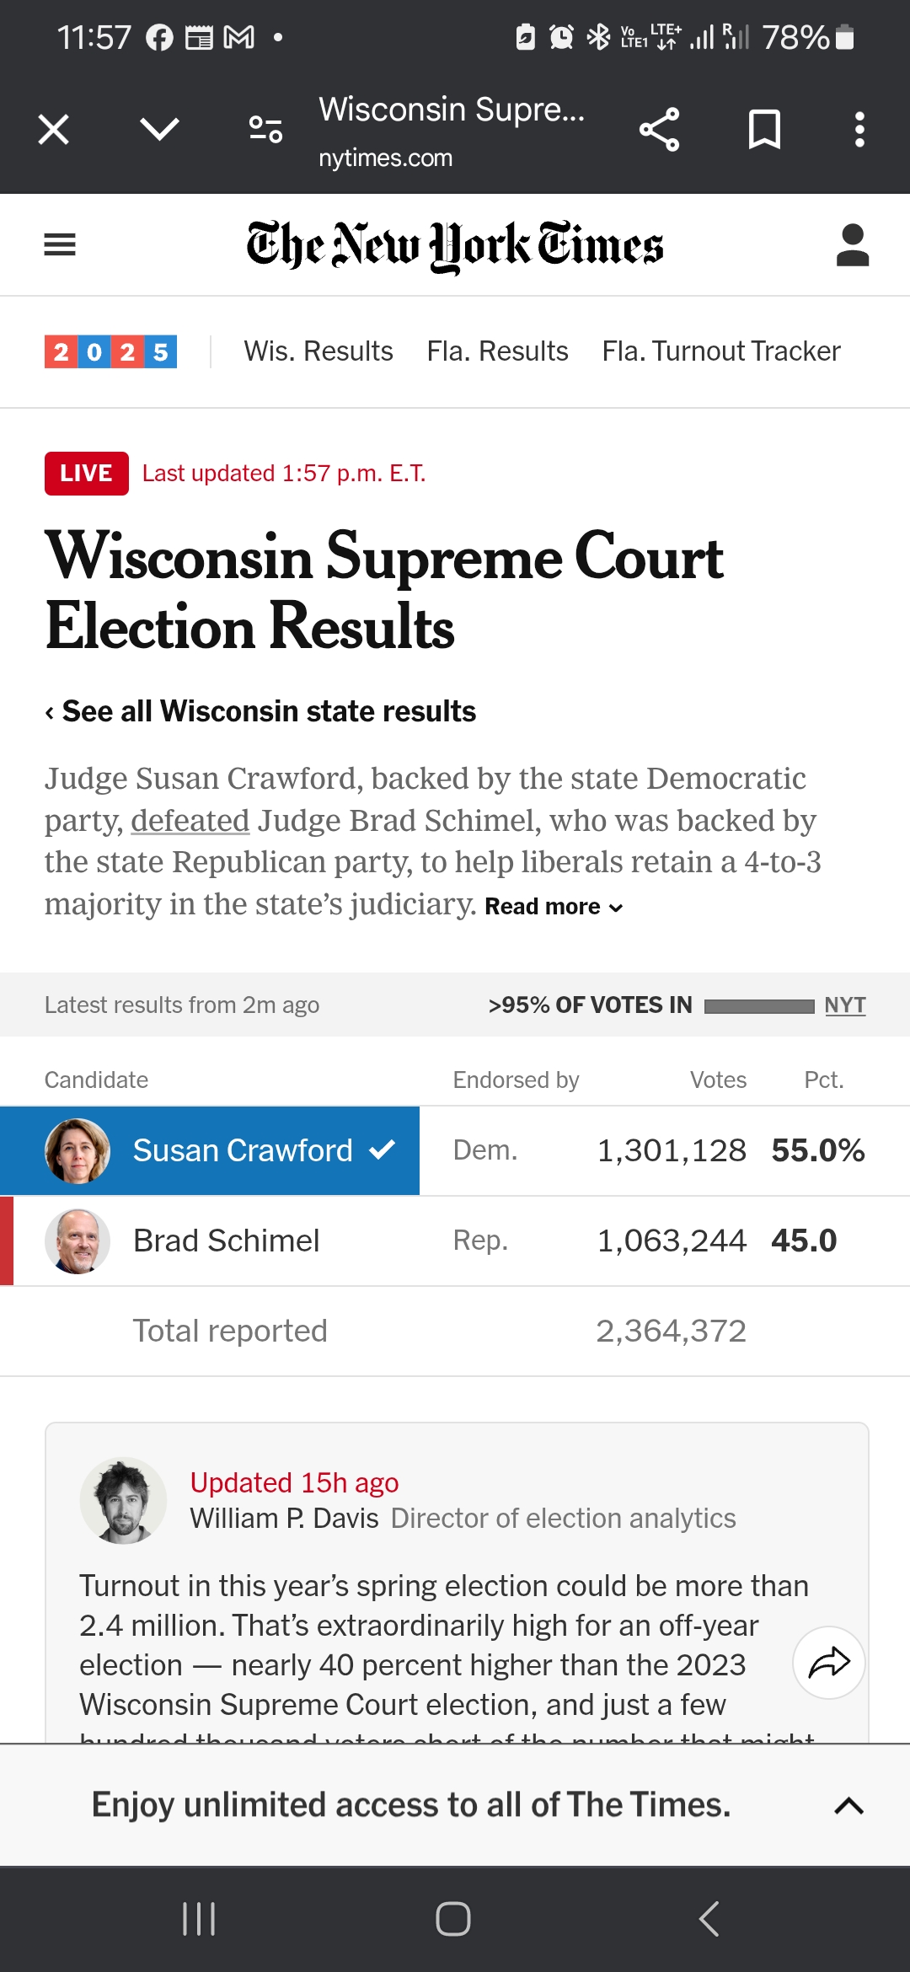Tap the floating share arrow button
The image size is (910, 1972).
829,1663
